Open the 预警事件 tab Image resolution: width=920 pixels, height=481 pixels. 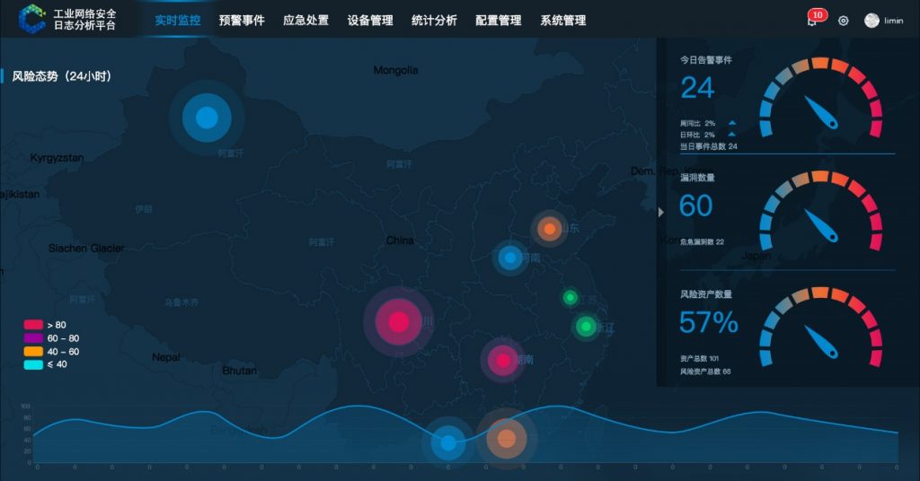[x=242, y=21]
